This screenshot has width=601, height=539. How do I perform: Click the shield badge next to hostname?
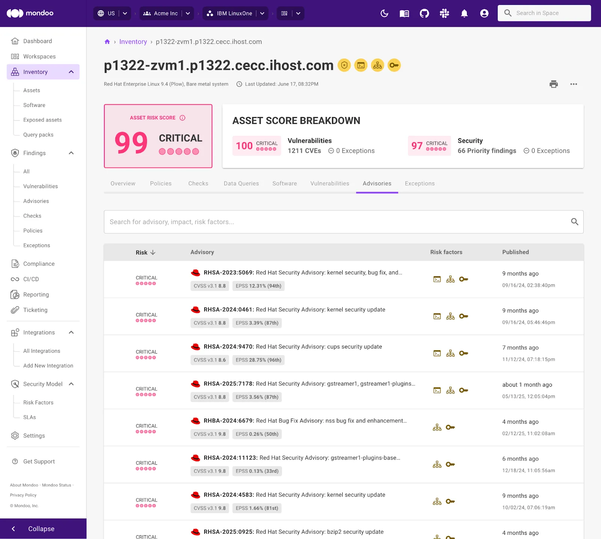pyautogui.click(x=344, y=65)
